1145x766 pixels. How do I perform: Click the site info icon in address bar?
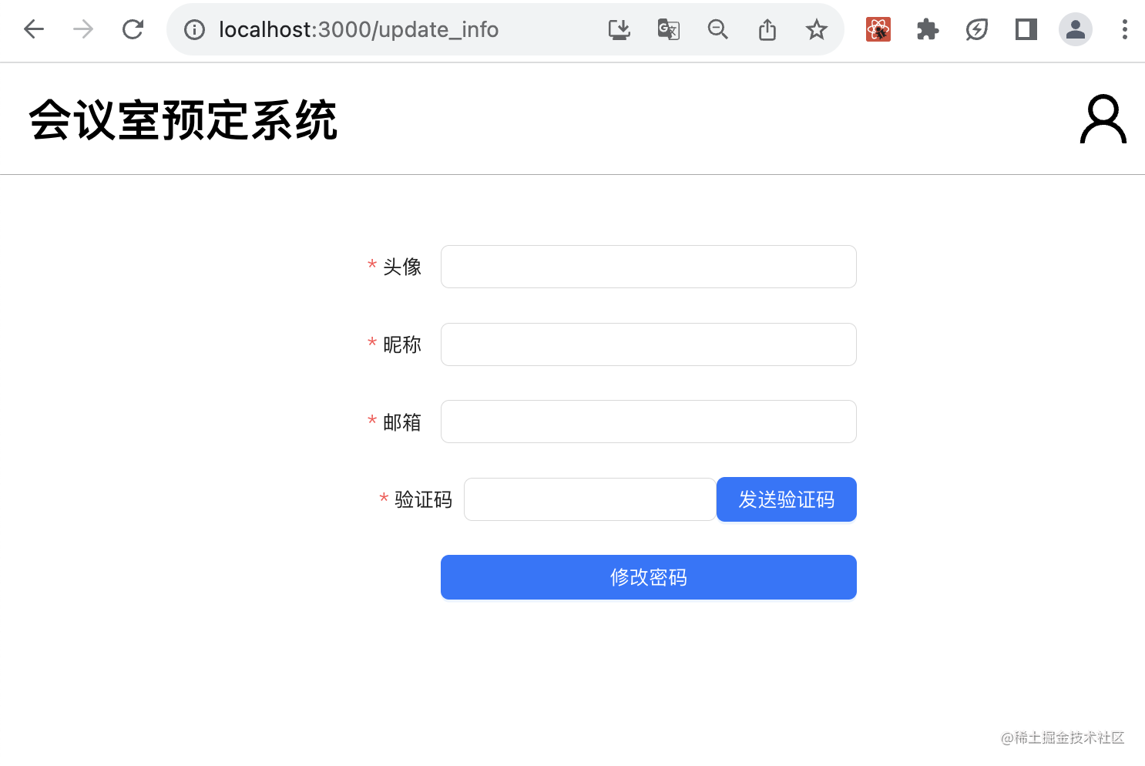pos(194,29)
